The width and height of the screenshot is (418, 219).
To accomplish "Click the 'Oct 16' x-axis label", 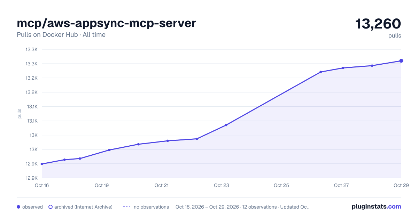I will 42,185.
